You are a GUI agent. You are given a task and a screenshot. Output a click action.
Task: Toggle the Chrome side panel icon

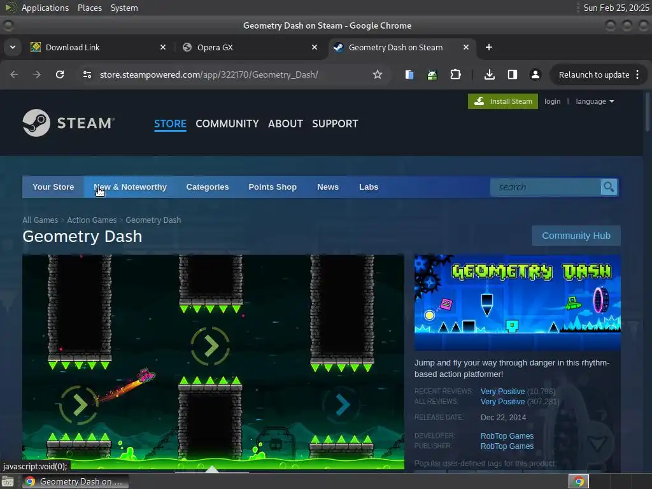[513, 75]
